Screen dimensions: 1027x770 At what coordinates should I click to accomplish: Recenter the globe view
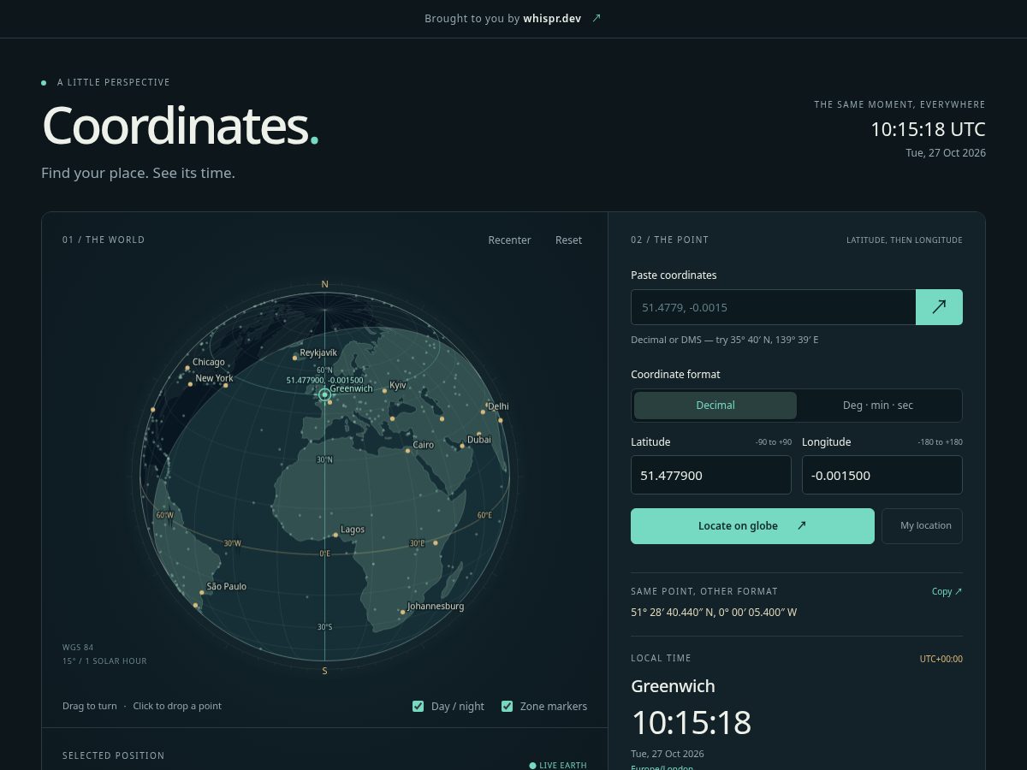click(x=509, y=240)
